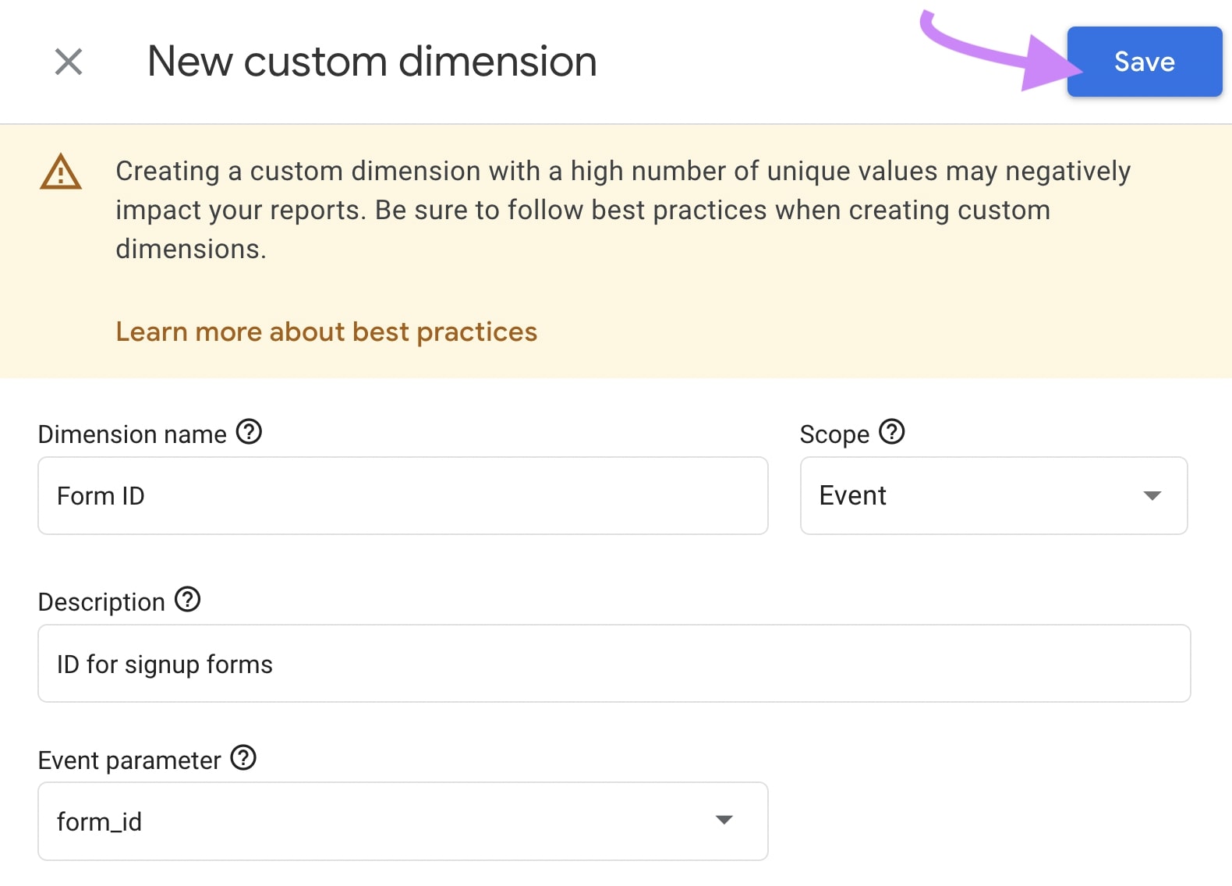Save the new custom dimension
1232x886 pixels.
tap(1144, 62)
